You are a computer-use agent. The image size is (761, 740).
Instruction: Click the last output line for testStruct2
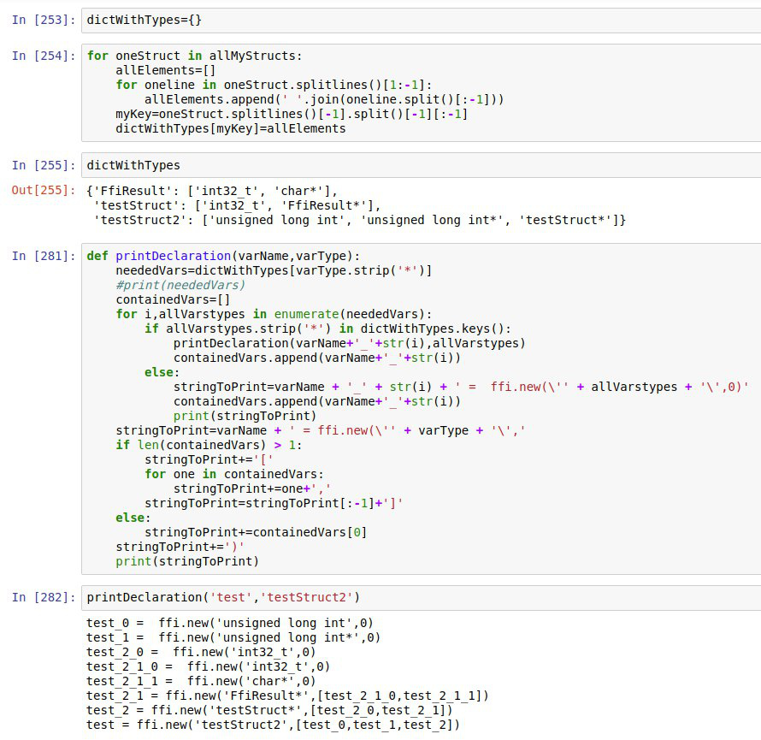click(x=273, y=725)
